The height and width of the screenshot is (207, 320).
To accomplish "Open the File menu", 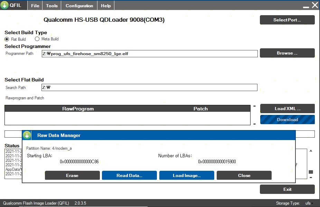I will pyautogui.click(x=35, y=6).
